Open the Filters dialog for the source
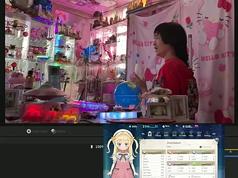 point(59,132)
